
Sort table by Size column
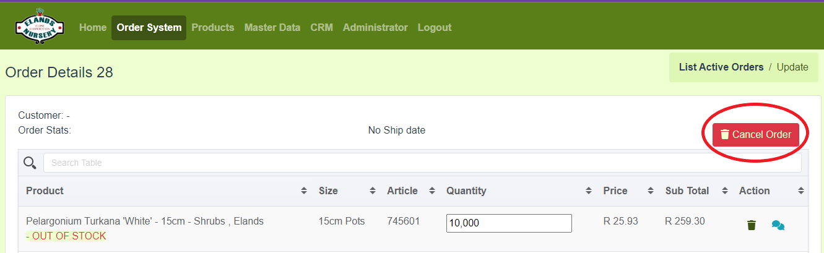(x=372, y=191)
